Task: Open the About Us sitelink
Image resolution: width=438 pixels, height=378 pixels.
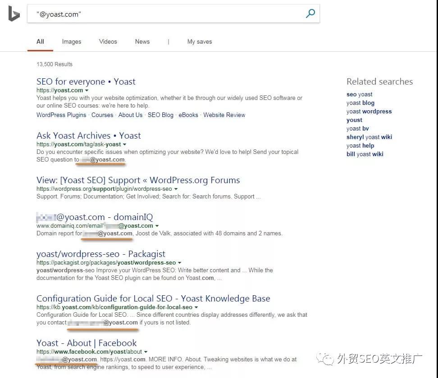Action: 130,115
